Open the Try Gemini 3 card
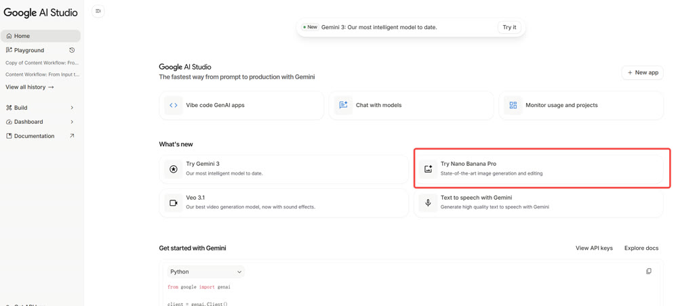678x306 pixels. (x=283, y=169)
